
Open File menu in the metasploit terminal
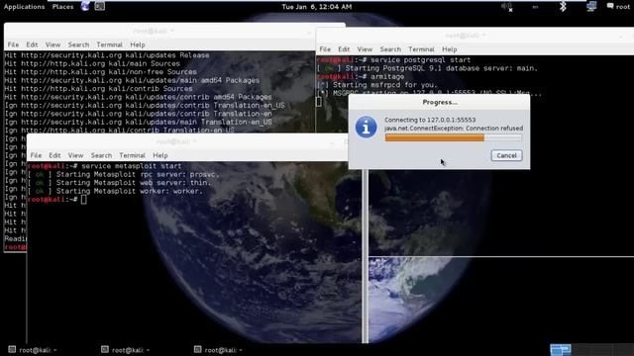pos(36,155)
